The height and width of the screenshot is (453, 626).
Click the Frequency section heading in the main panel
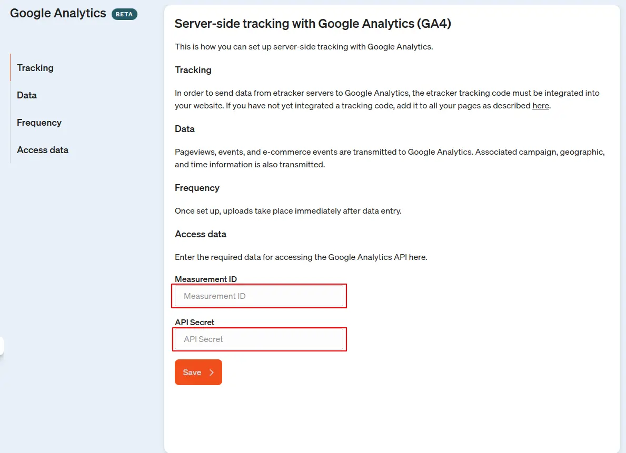click(x=197, y=188)
